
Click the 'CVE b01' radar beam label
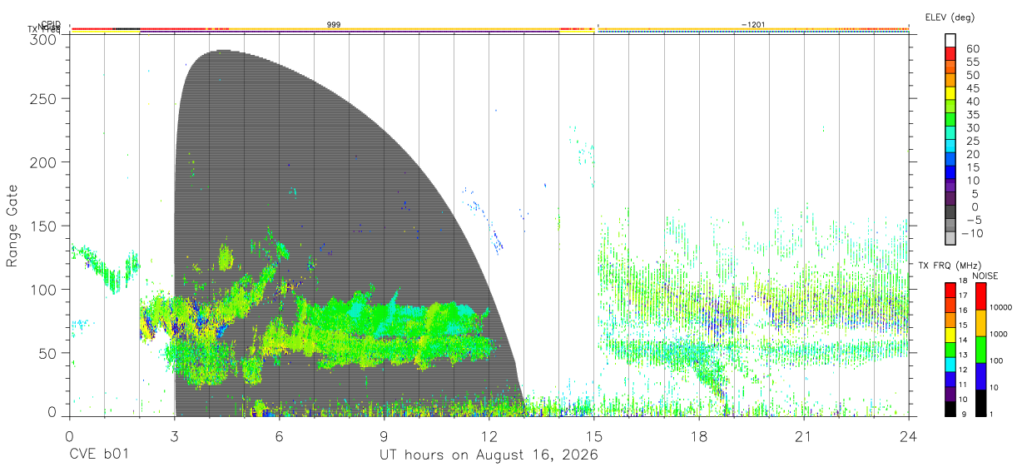(x=98, y=455)
